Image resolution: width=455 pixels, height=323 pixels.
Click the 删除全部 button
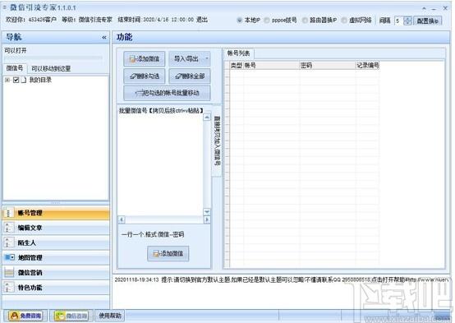tap(190, 76)
